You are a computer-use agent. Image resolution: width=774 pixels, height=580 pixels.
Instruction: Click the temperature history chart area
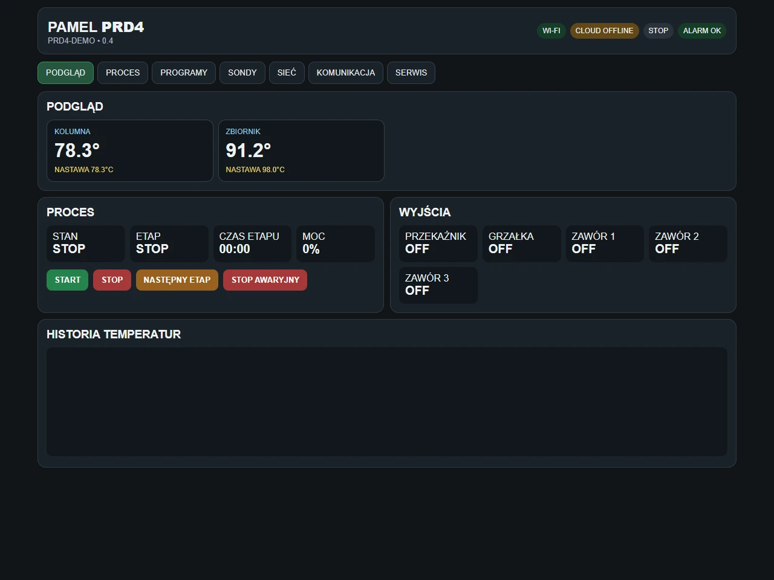coord(387,402)
